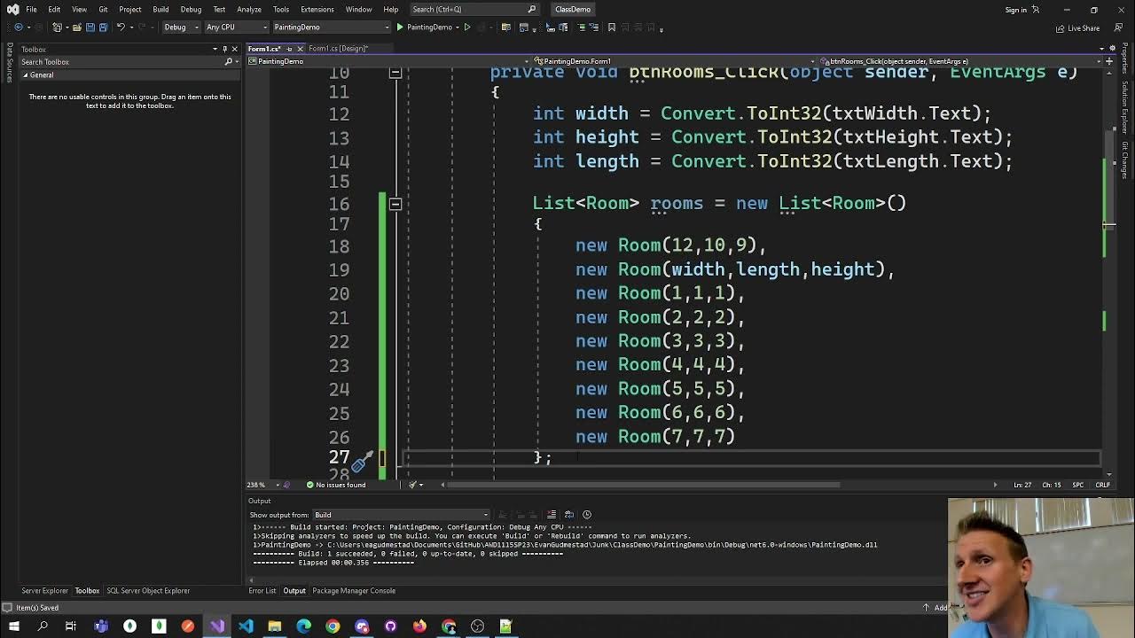Click the screwdriver quick actions icon at line 27
1135x638 pixels.
click(x=362, y=461)
